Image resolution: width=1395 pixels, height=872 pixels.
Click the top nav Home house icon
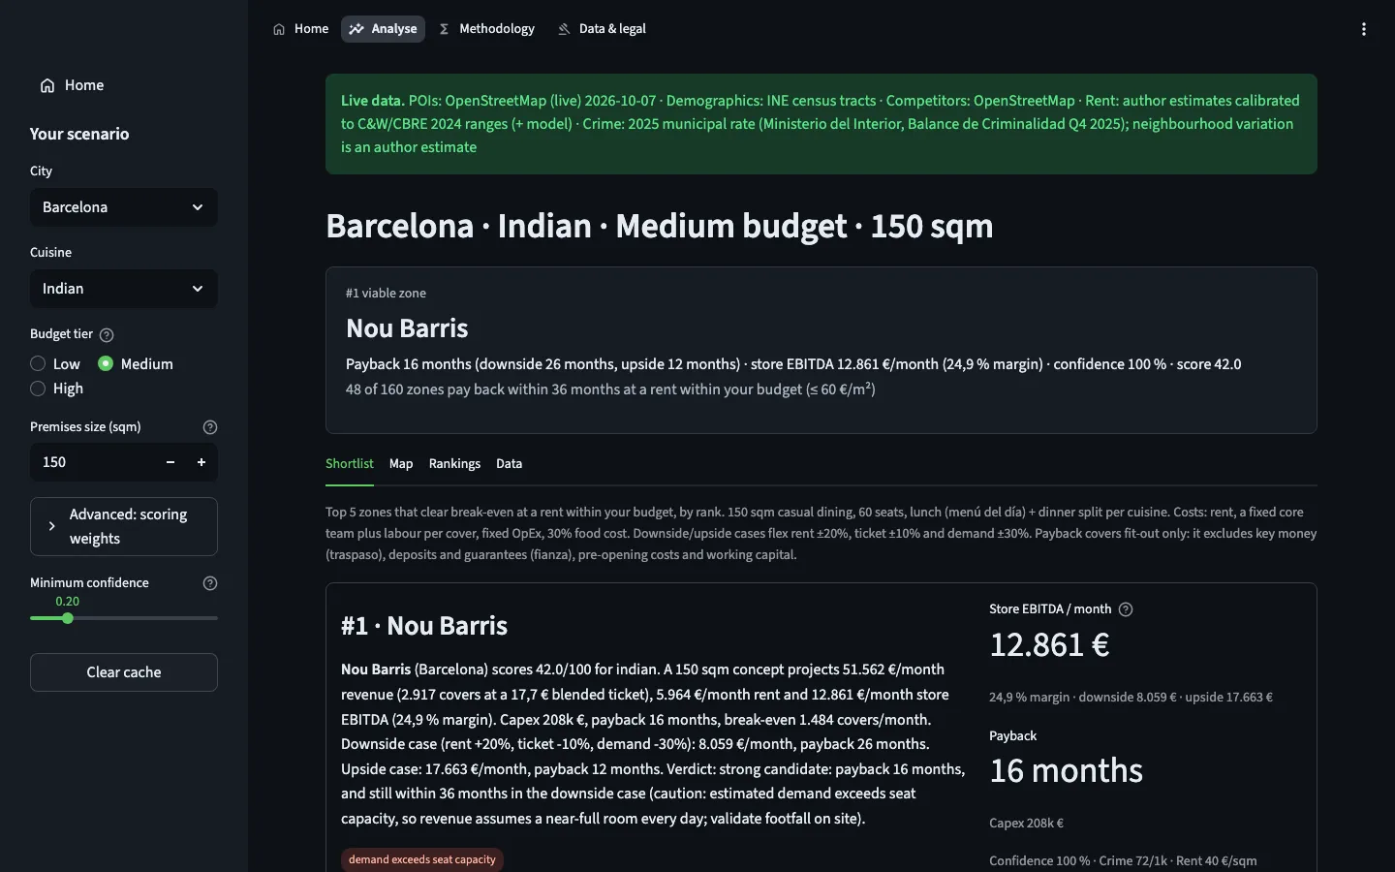279,29
